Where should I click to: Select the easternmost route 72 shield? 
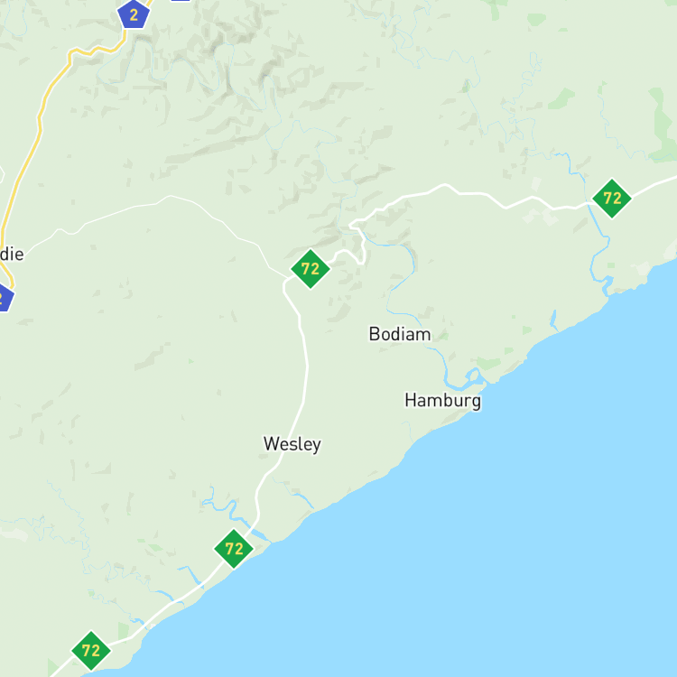click(x=612, y=199)
